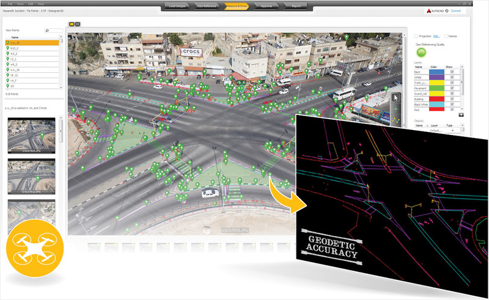Viewport: 489px width, 300px height.
Task: Enable the Names checkbox
Action: pyautogui.click(x=446, y=36)
